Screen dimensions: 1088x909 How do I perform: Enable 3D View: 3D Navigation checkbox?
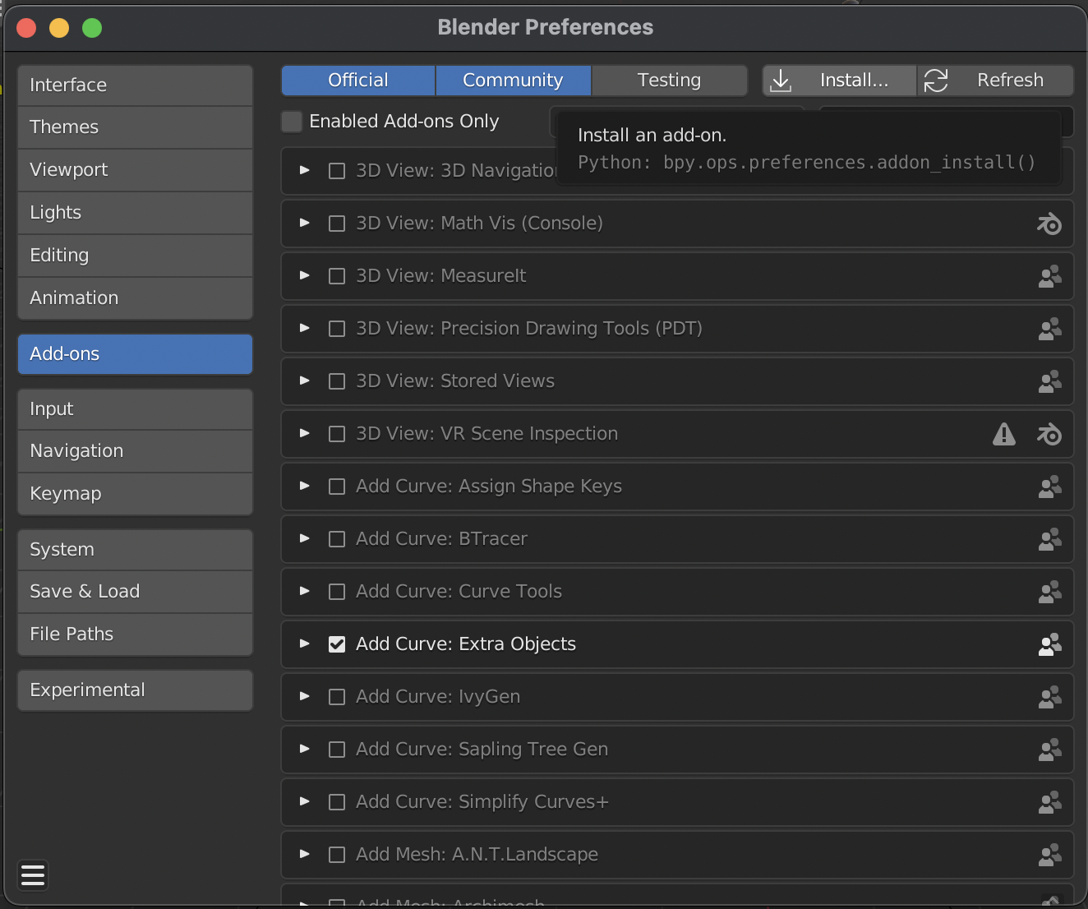click(x=337, y=171)
